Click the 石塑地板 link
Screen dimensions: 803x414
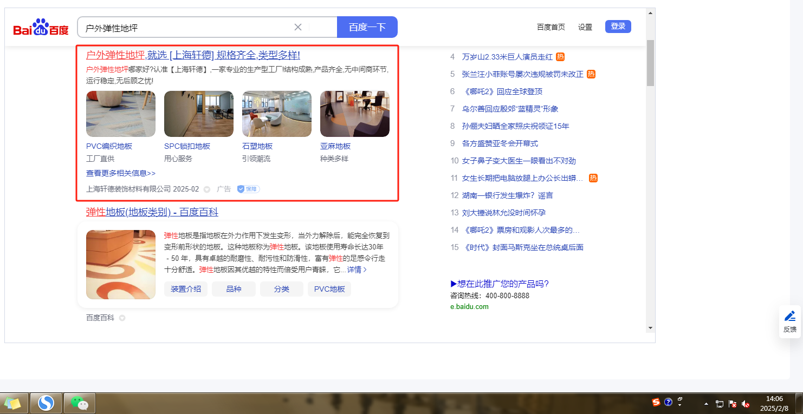(x=257, y=146)
